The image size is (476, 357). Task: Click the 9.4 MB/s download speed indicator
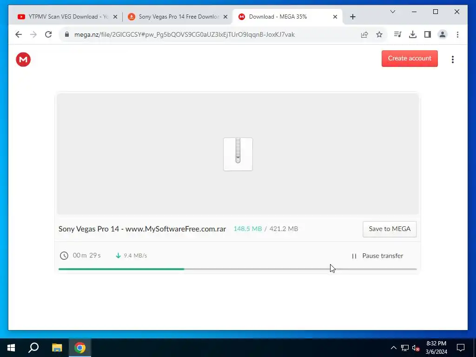click(x=131, y=256)
